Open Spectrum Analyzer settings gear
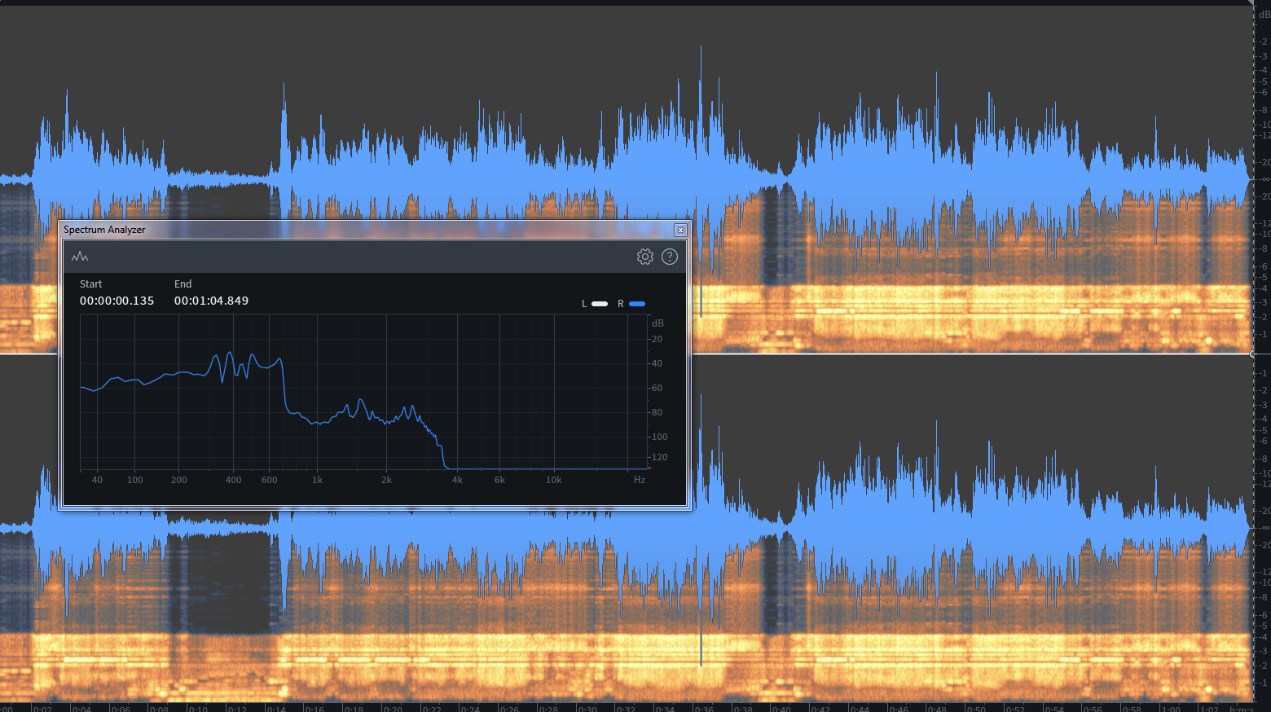This screenshot has height=712, width=1271. (645, 257)
